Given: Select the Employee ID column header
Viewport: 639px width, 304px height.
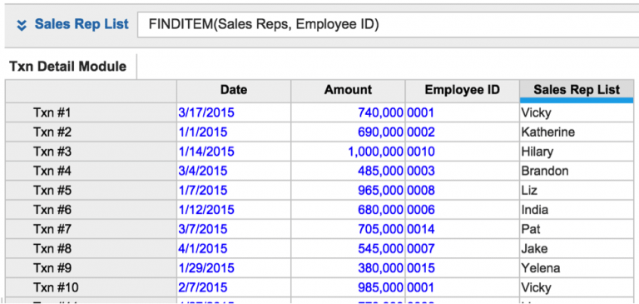Looking at the screenshot, I should pos(462,91).
